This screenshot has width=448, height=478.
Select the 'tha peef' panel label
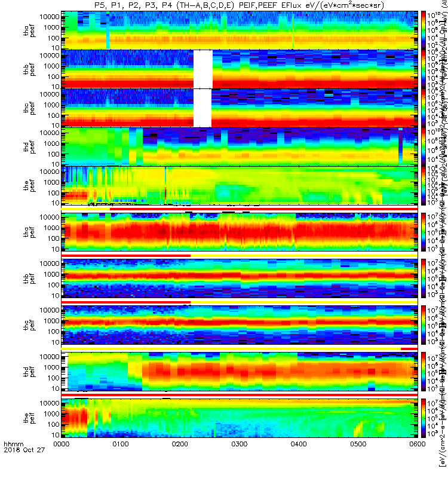29,30
